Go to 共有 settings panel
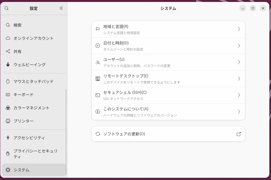 [x=34, y=51]
